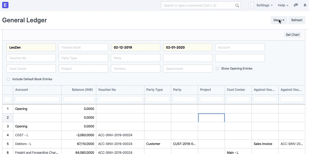Click the search magnifier icon
The width and height of the screenshot is (309, 154).
237,6
